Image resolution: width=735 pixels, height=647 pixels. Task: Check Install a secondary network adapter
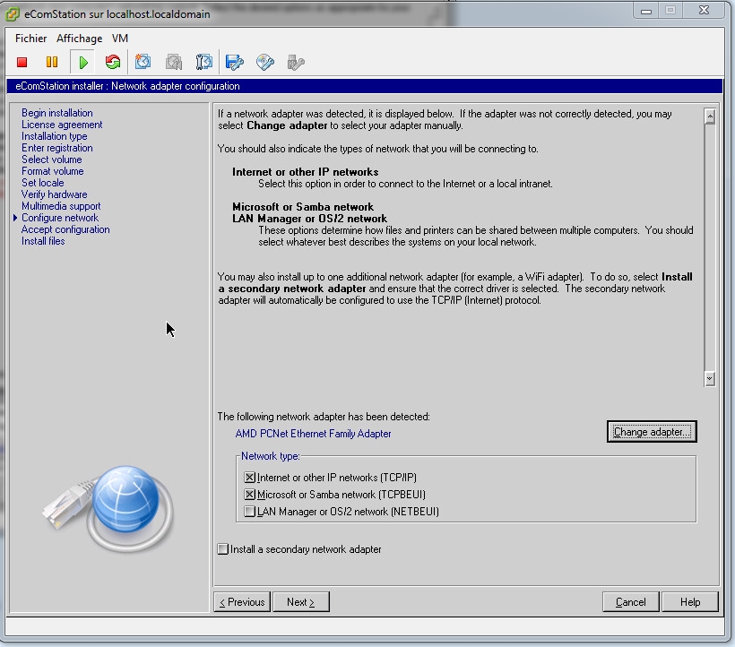223,549
